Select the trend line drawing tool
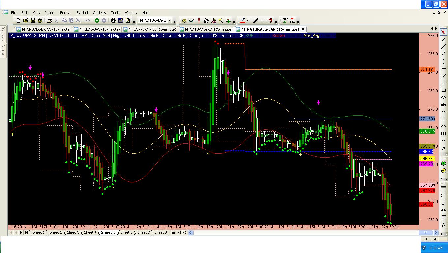Viewport: 448px width, 253px height. (x=444, y=39)
